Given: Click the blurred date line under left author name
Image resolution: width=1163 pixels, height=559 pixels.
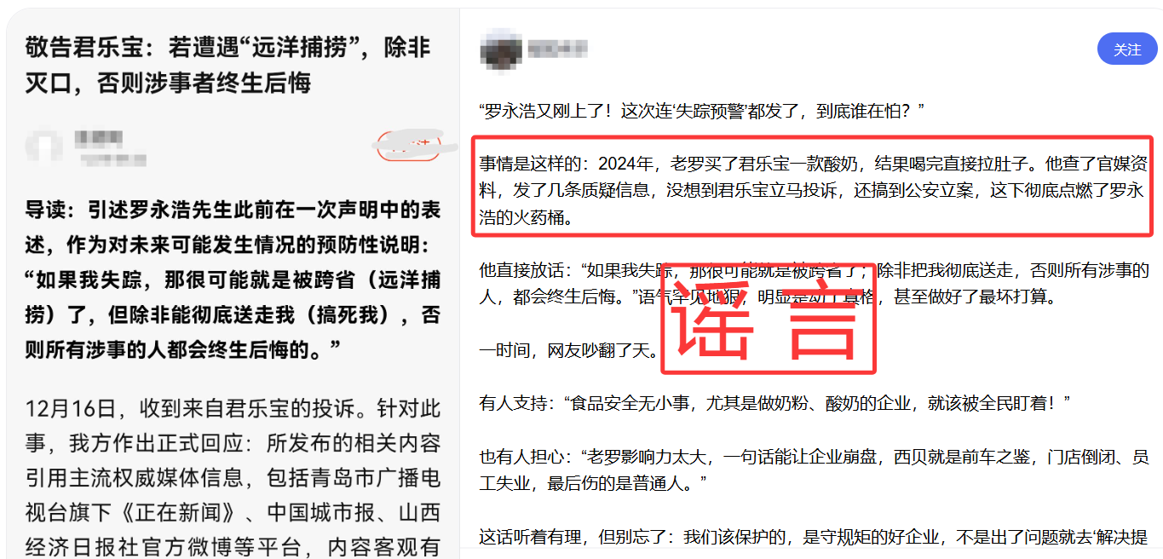Looking at the screenshot, I should 111,159.
